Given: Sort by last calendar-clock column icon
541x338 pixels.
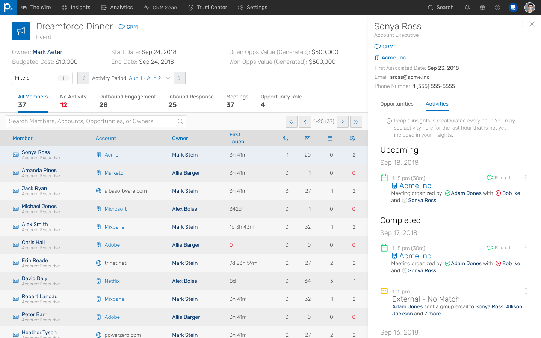Looking at the screenshot, I should click(x=352, y=138).
